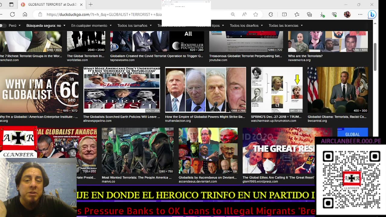Visit the glam1965.wordpress.com source link

point(260,182)
